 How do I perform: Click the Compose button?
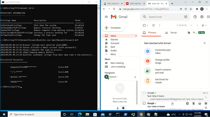(x=113, y=28)
